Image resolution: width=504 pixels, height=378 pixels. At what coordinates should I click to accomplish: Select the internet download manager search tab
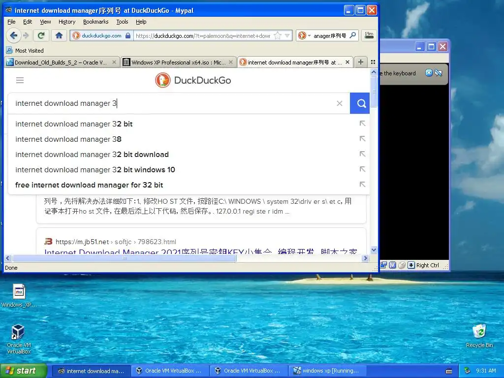tap(295, 63)
